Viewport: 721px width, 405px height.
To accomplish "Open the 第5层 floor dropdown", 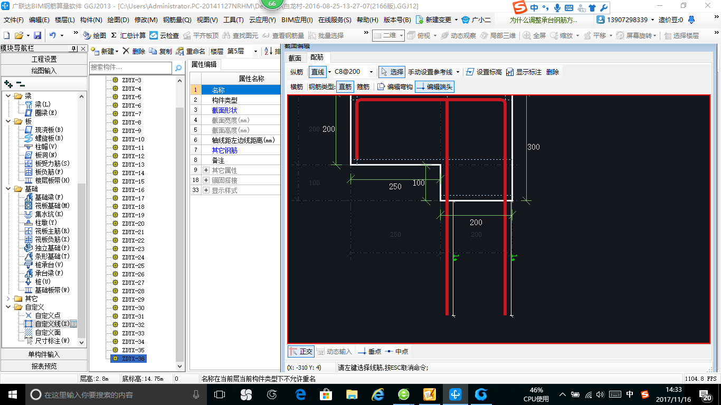I will coord(255,51).
